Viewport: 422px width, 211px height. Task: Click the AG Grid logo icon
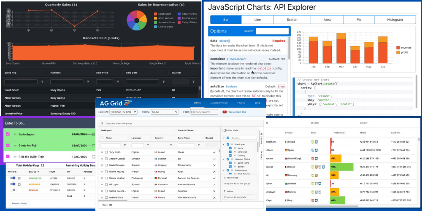128,103
